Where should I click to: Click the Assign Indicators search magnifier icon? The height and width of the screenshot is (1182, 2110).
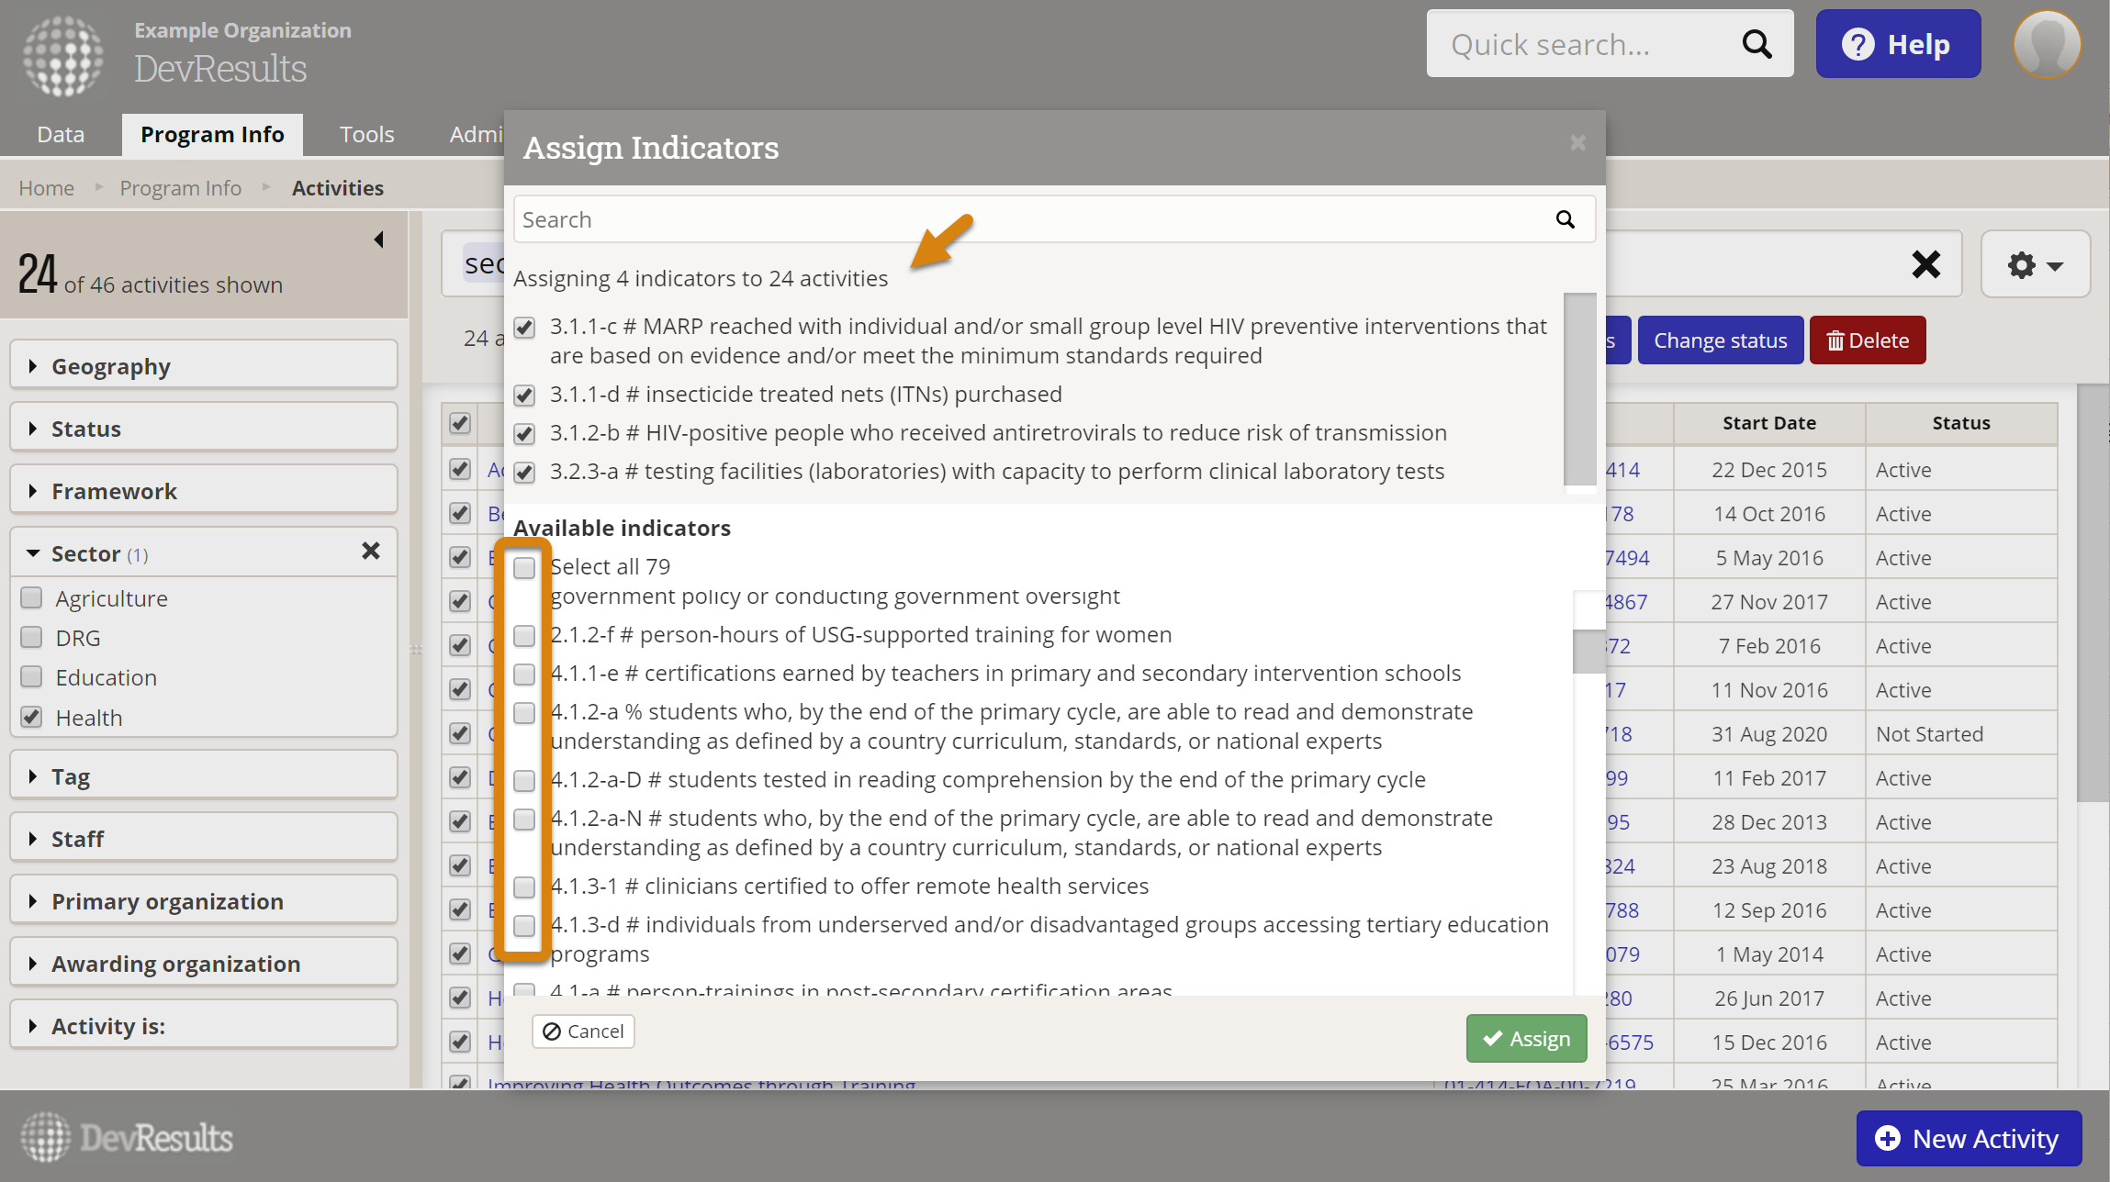1565,219
